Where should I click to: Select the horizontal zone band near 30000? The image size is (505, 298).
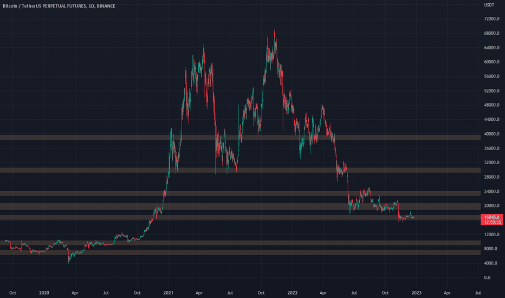pyautogui.click(x=240, y=170)
